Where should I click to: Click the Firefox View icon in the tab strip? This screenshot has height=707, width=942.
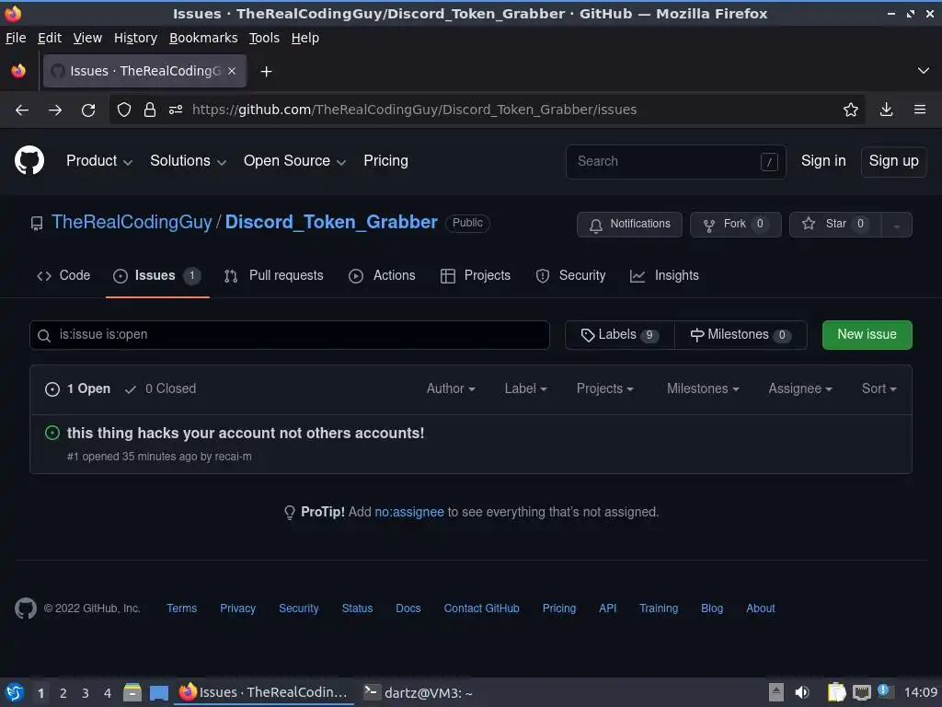(18, 71)
